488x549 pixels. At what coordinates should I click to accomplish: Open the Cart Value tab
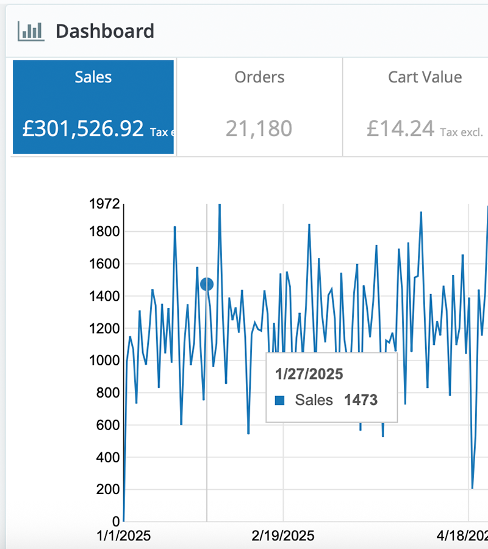(425, 77)
